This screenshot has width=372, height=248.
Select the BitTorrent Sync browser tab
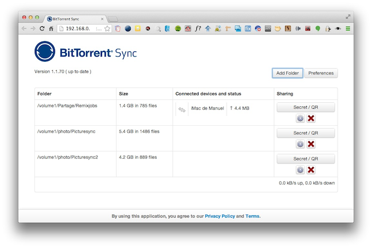pos(74,19)
